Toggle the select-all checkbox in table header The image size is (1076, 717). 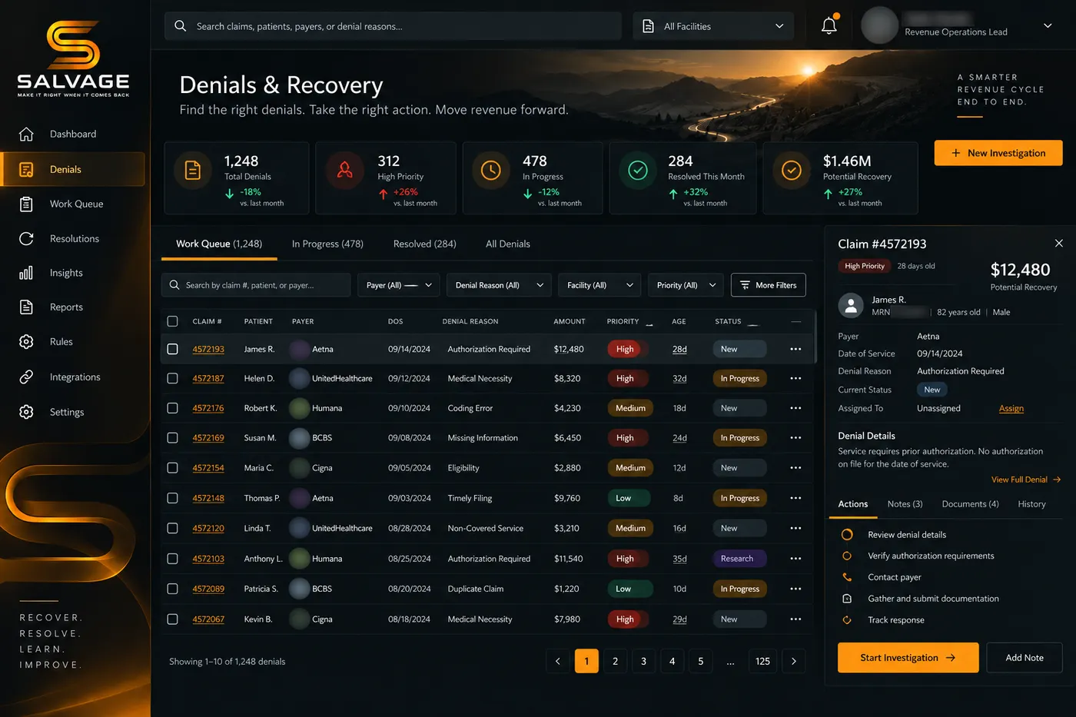(172, 321)
